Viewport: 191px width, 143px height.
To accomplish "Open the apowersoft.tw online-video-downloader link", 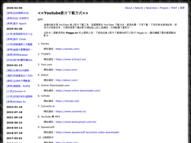I will pos(87,132).
